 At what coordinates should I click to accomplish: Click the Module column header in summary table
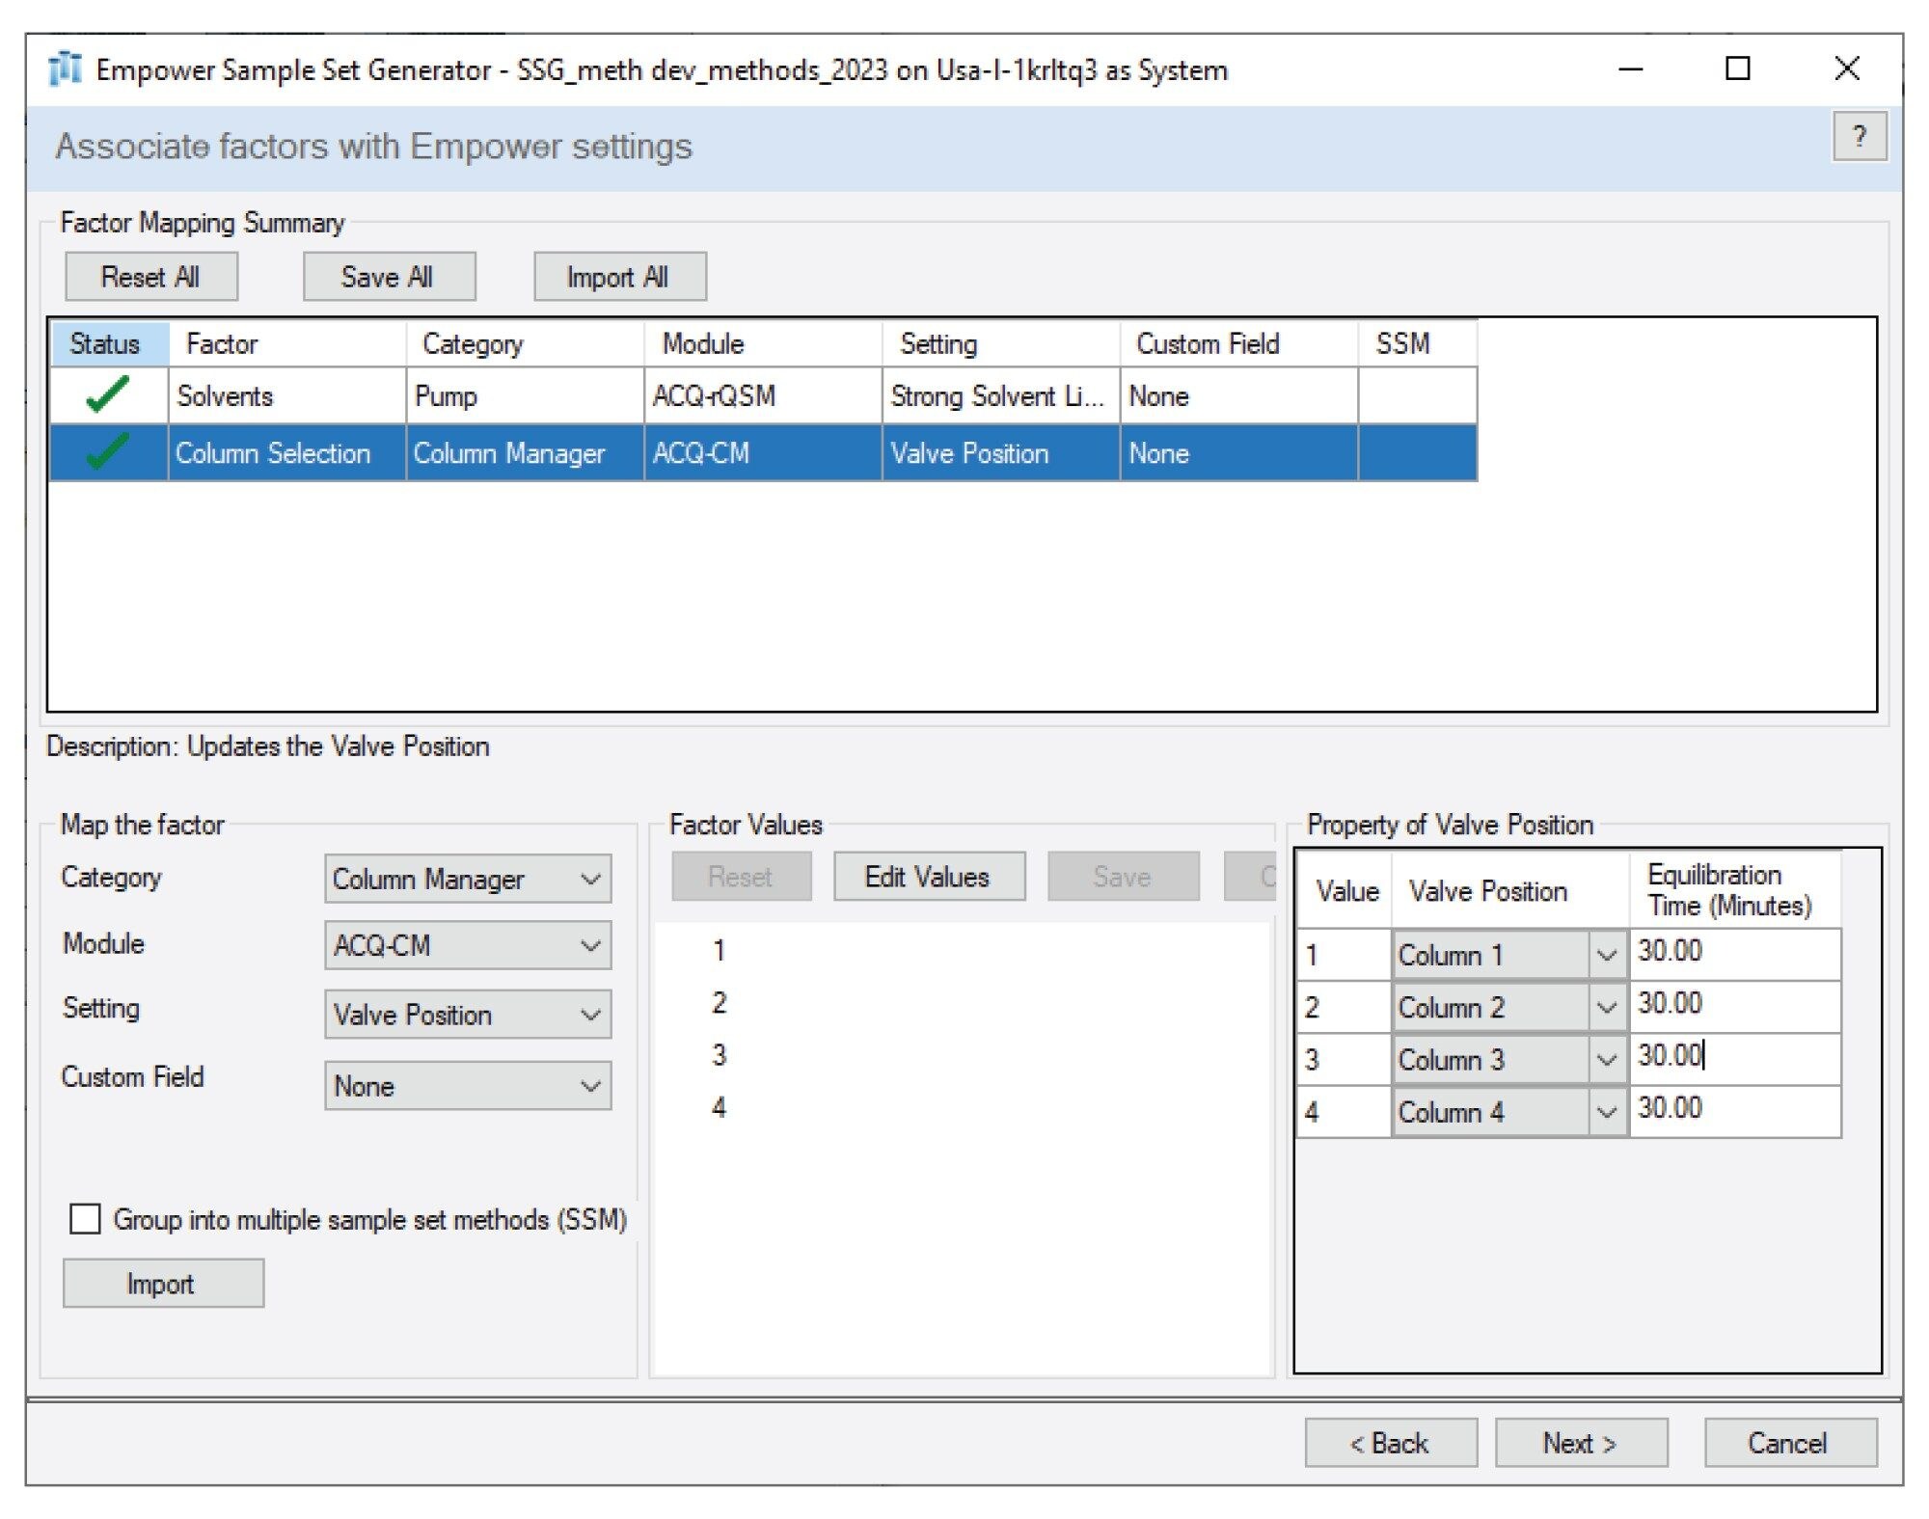[x=763, y=343]
